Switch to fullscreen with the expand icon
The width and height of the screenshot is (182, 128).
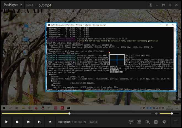170,5
